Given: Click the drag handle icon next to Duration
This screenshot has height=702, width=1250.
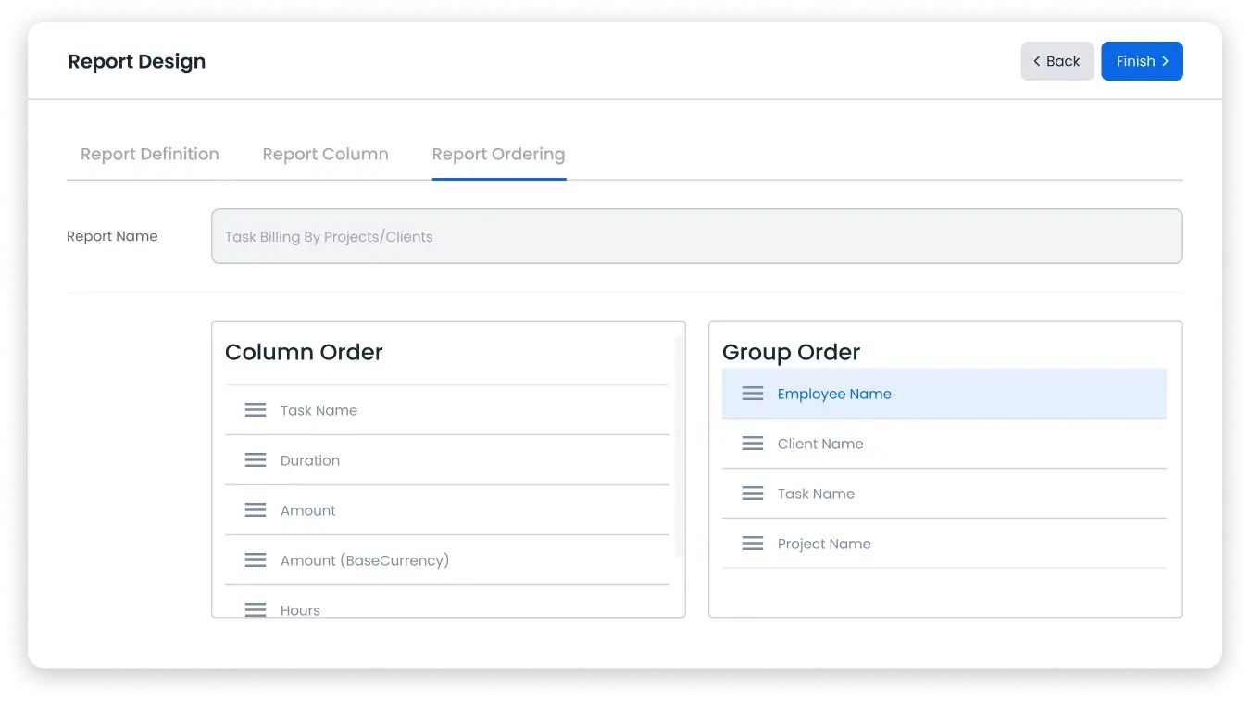Looking at the screenshot, I should point(256,460).
